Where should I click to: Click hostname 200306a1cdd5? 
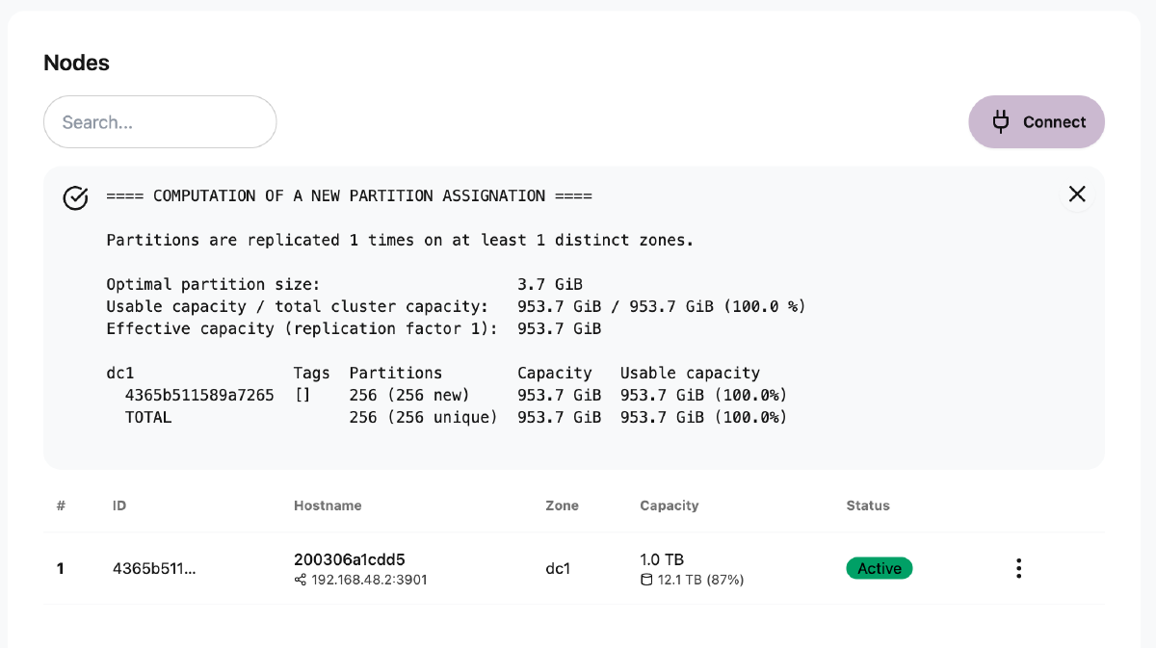350,559
